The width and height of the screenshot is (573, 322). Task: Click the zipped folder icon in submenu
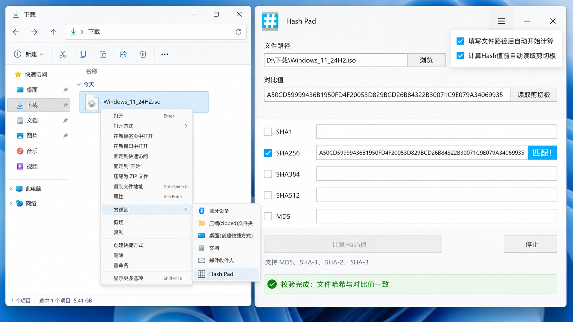(201, 223)
